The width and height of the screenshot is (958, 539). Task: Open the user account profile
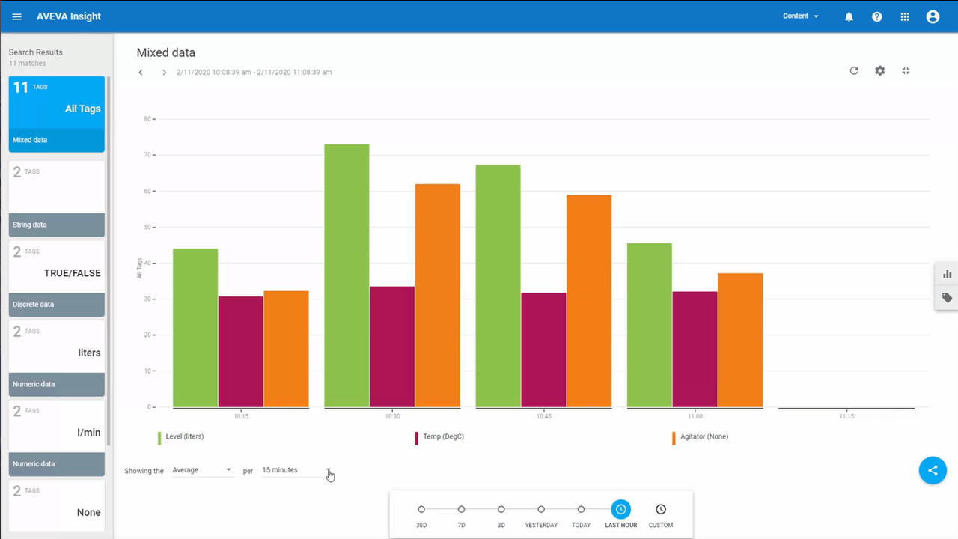click(933, 16)
